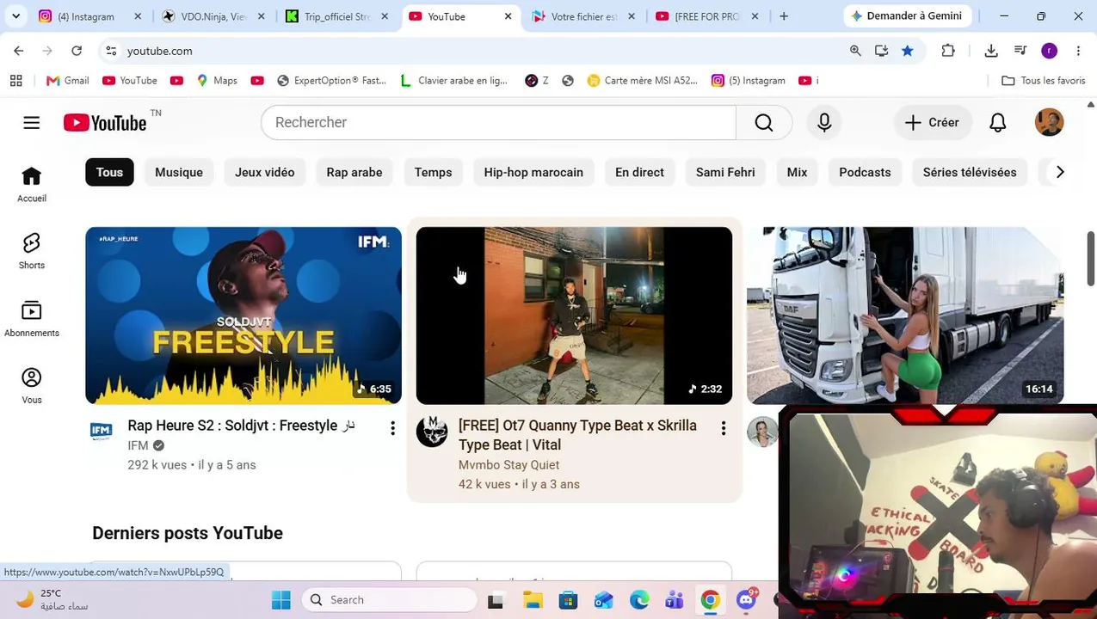This screenshot has height=619, width=1097.
Task: Open a new browser tab
Action: (784, 16)
